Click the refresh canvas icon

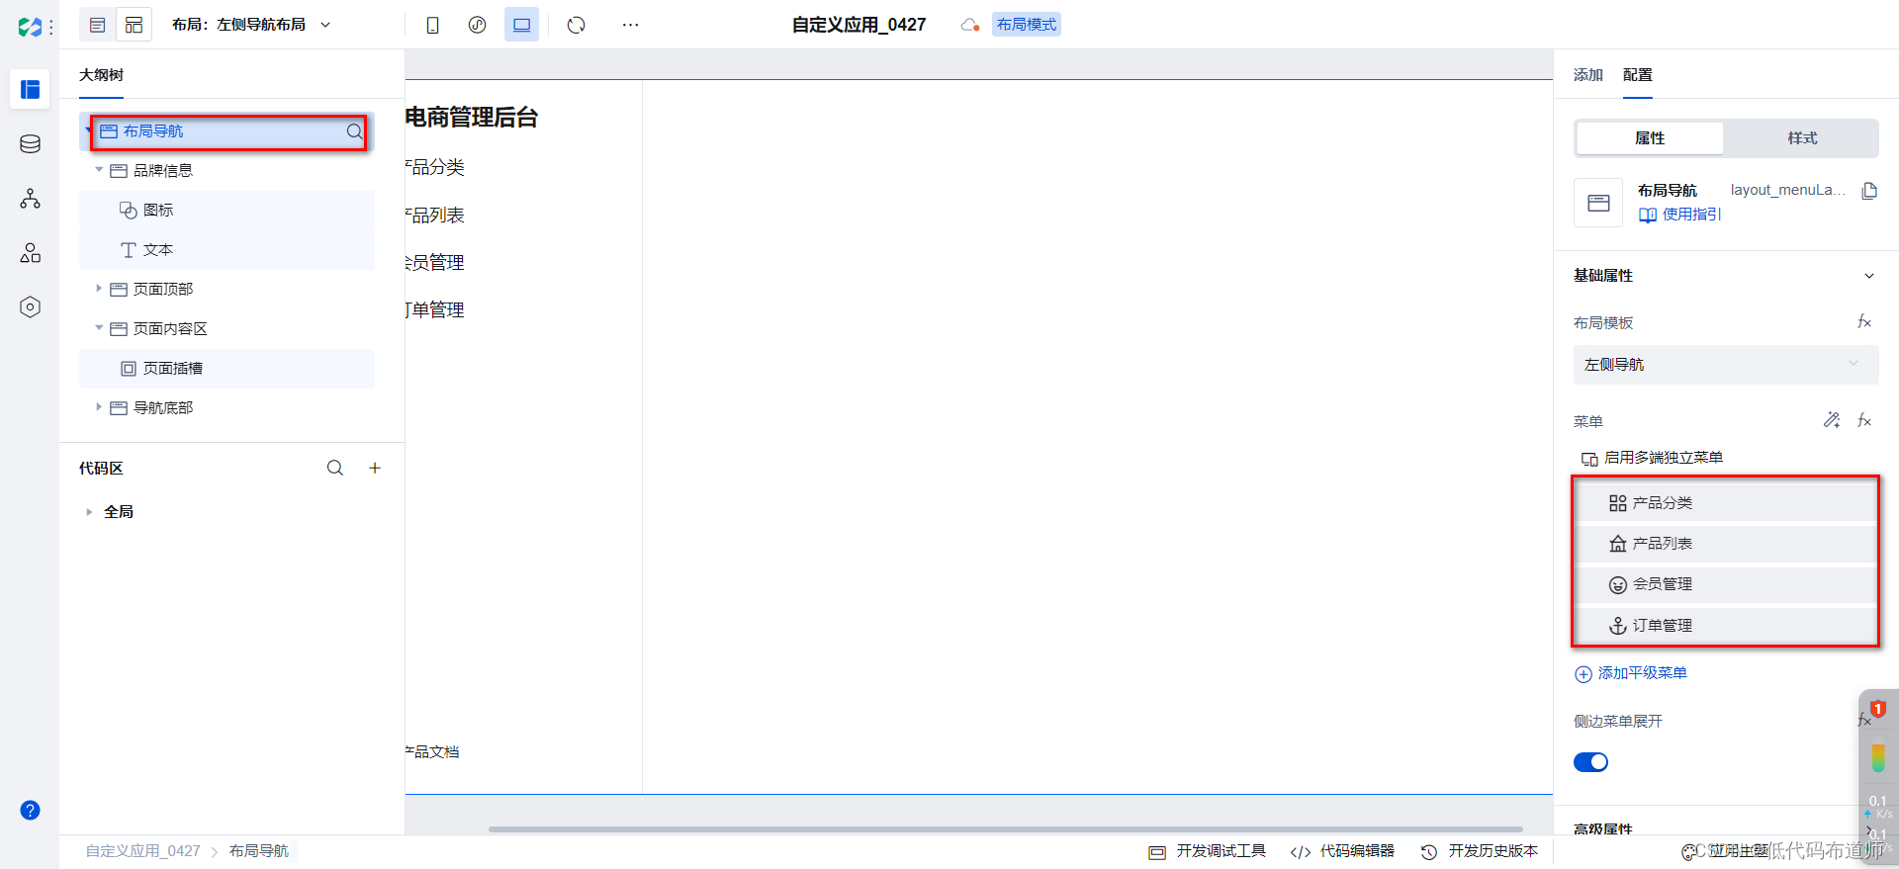tap(576, 25)
